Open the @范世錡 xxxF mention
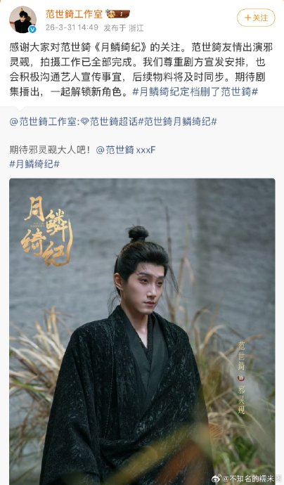This screenshot has width=284, height=485. tap(126, 150)
